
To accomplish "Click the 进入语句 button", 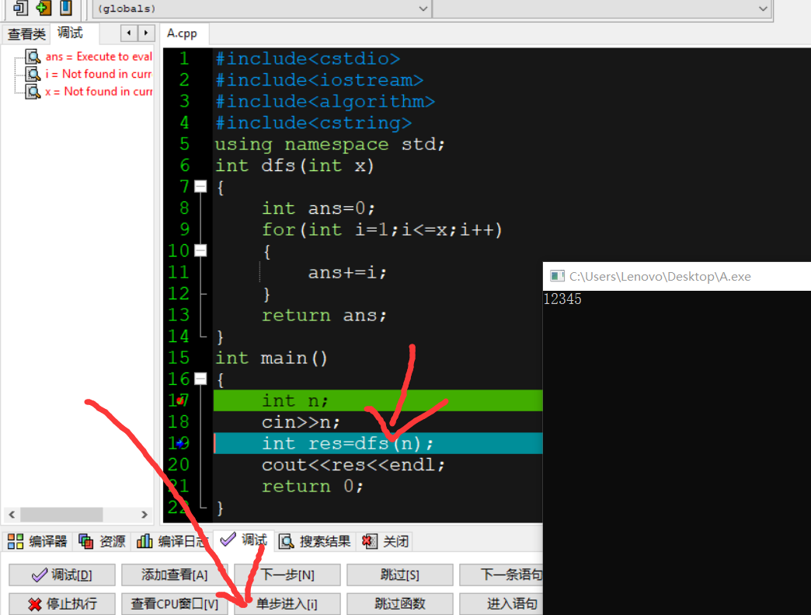I will coord(501,603).
